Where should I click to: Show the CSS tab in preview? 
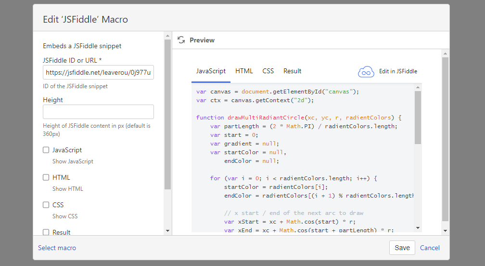point(268,71)
